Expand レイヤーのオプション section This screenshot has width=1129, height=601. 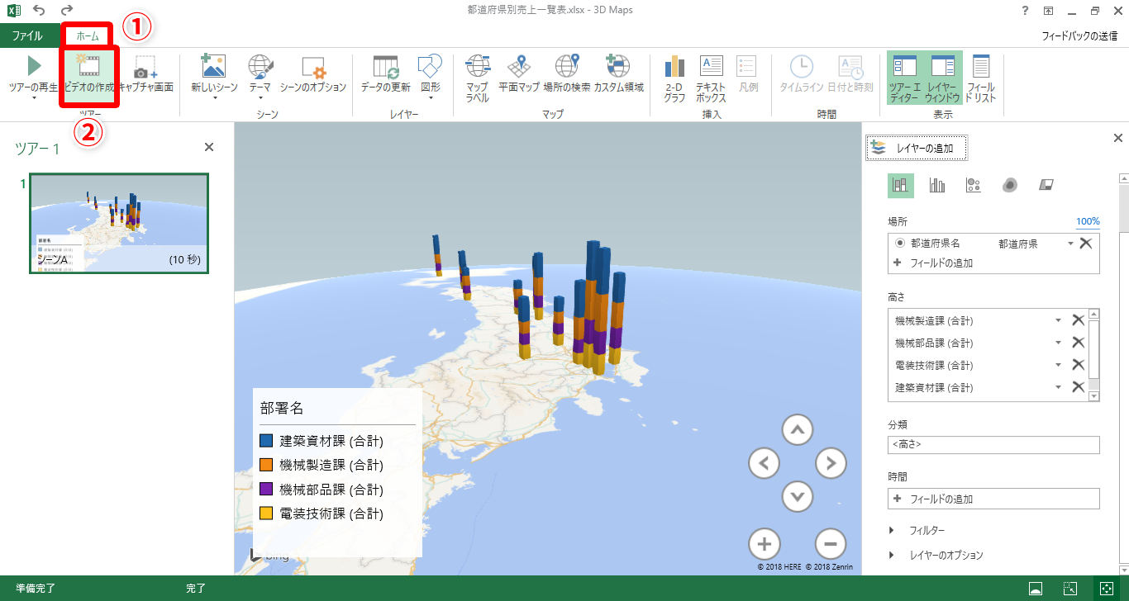click(x=893, y=556)
